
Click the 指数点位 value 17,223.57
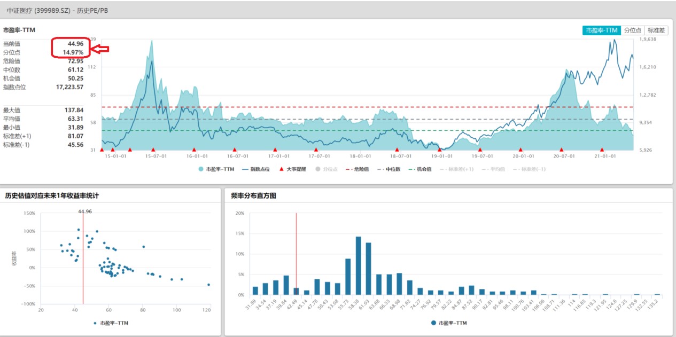(70, 87)
